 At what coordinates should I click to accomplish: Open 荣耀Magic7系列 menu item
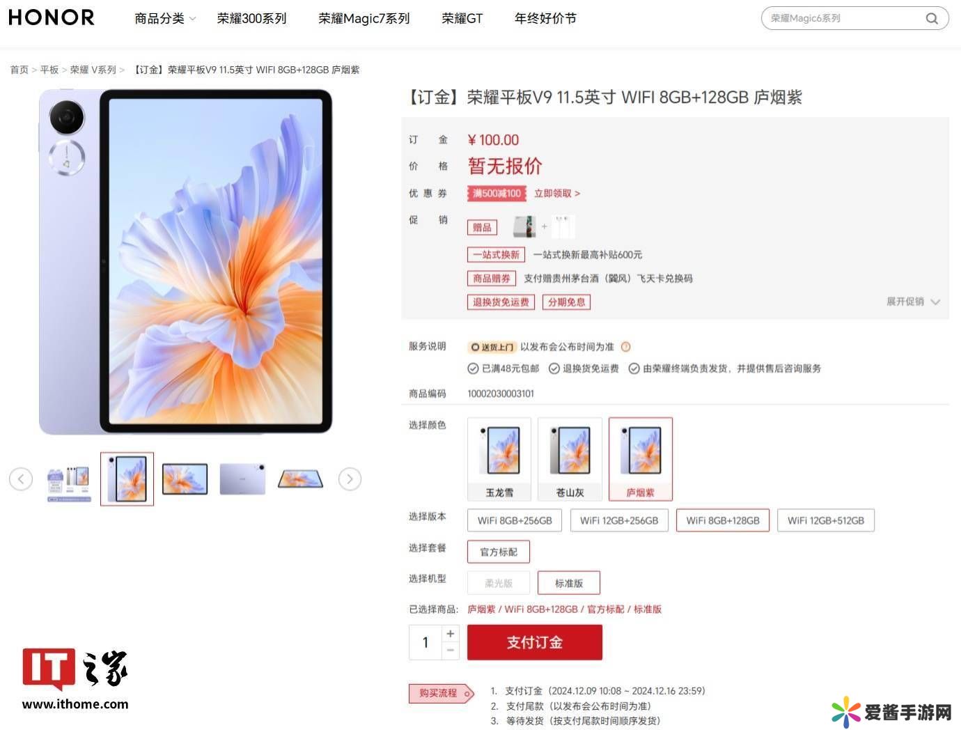click(x=364, y=19)
